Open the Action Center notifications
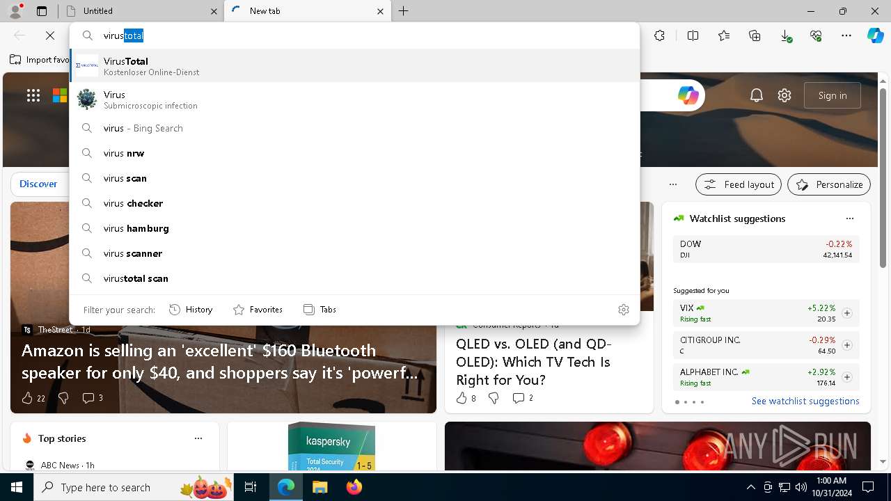This screenshot has height=501, width=891. click(868, 487)
